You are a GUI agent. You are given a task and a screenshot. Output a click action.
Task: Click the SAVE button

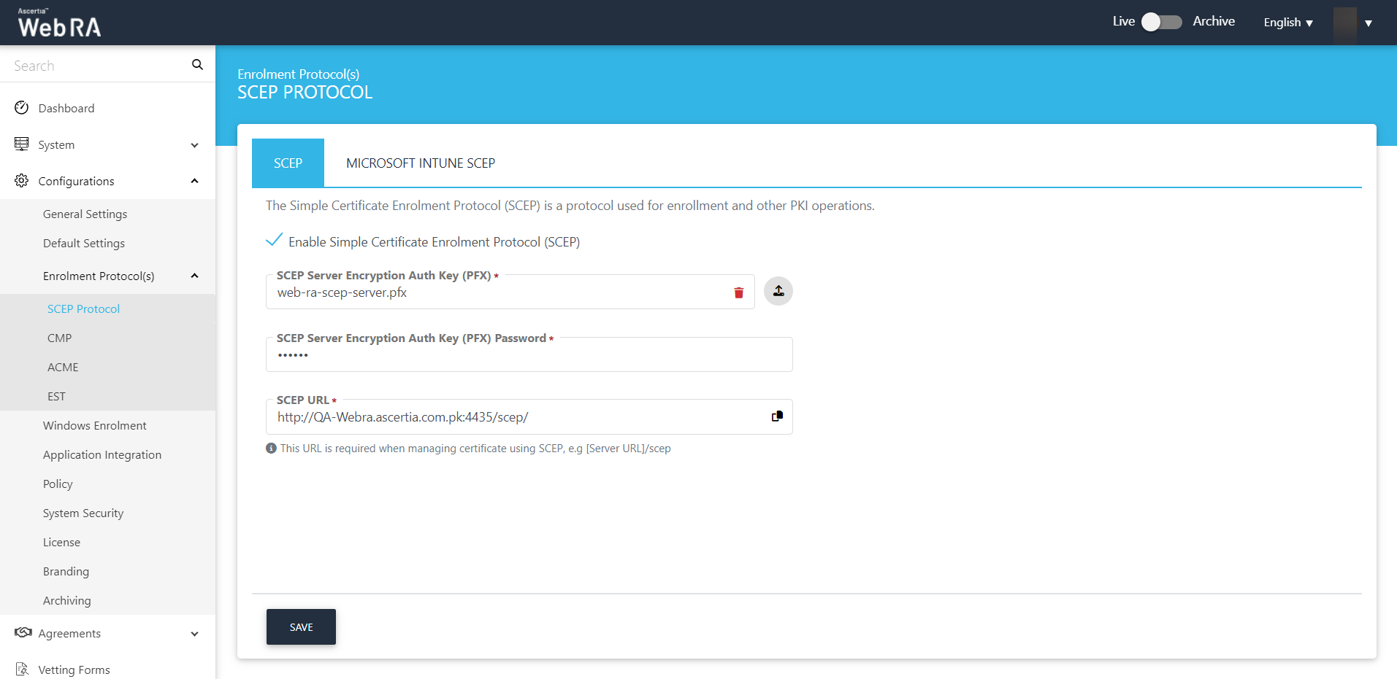point(301,626)
